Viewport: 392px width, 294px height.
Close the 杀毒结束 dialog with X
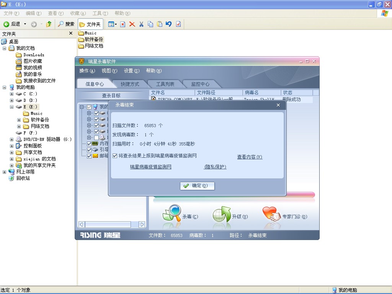[x=278, y=105]
